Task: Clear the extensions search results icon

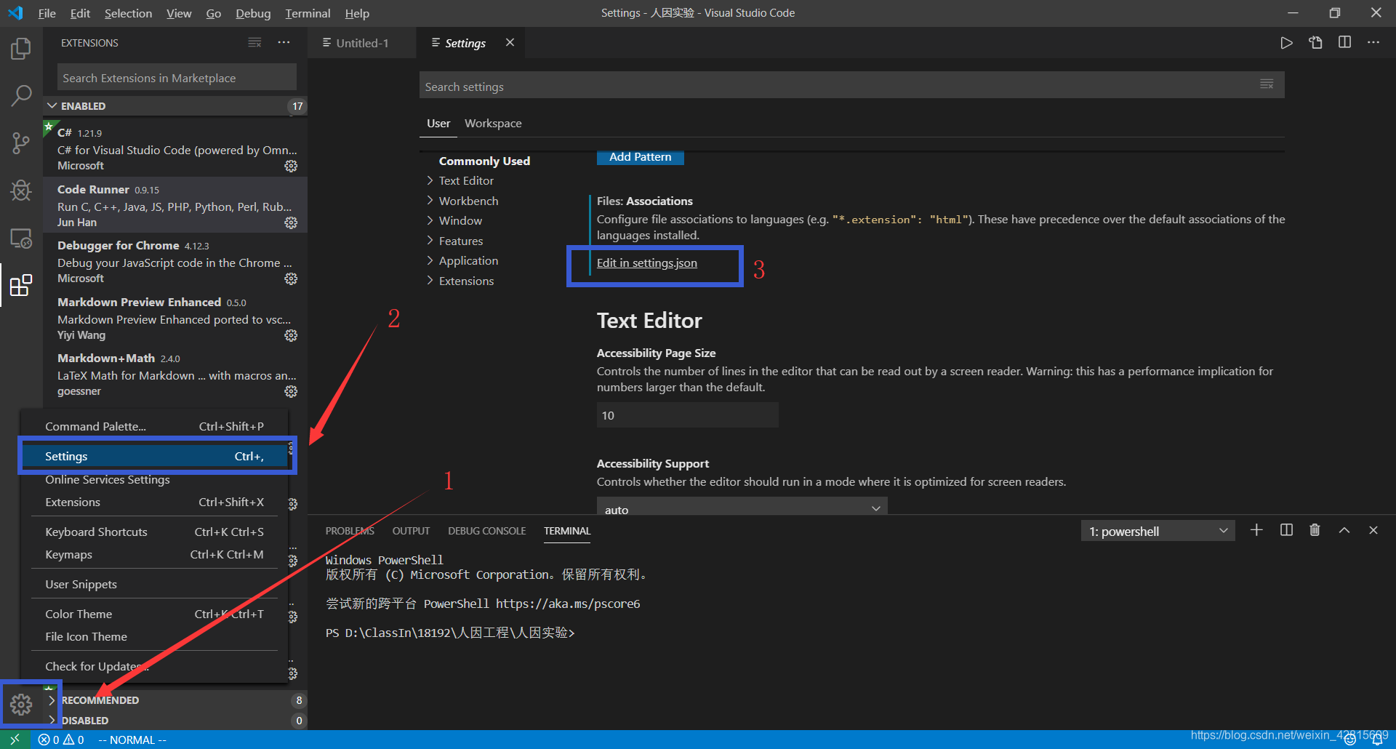Action: [254, 43]
